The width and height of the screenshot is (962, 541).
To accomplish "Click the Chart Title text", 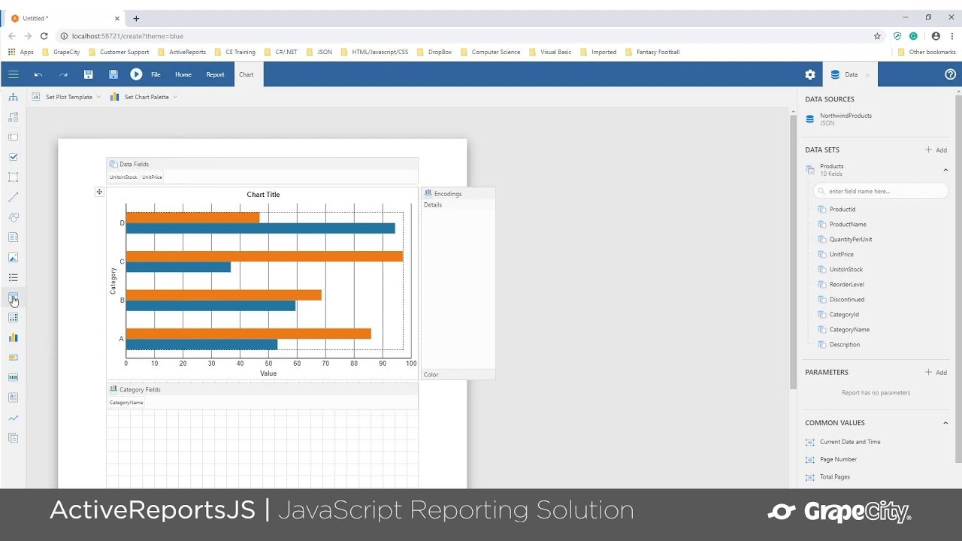I will 263,195.
